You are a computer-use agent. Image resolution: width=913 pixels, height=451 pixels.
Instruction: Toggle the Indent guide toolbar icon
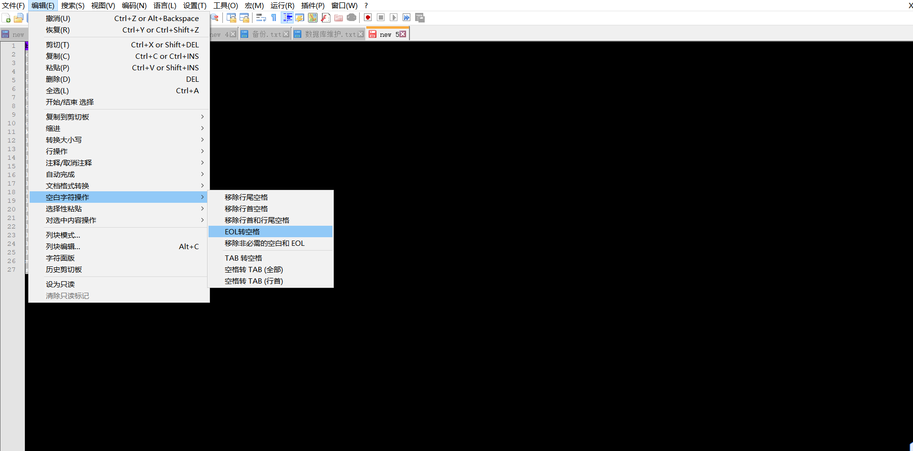point(287,18)
